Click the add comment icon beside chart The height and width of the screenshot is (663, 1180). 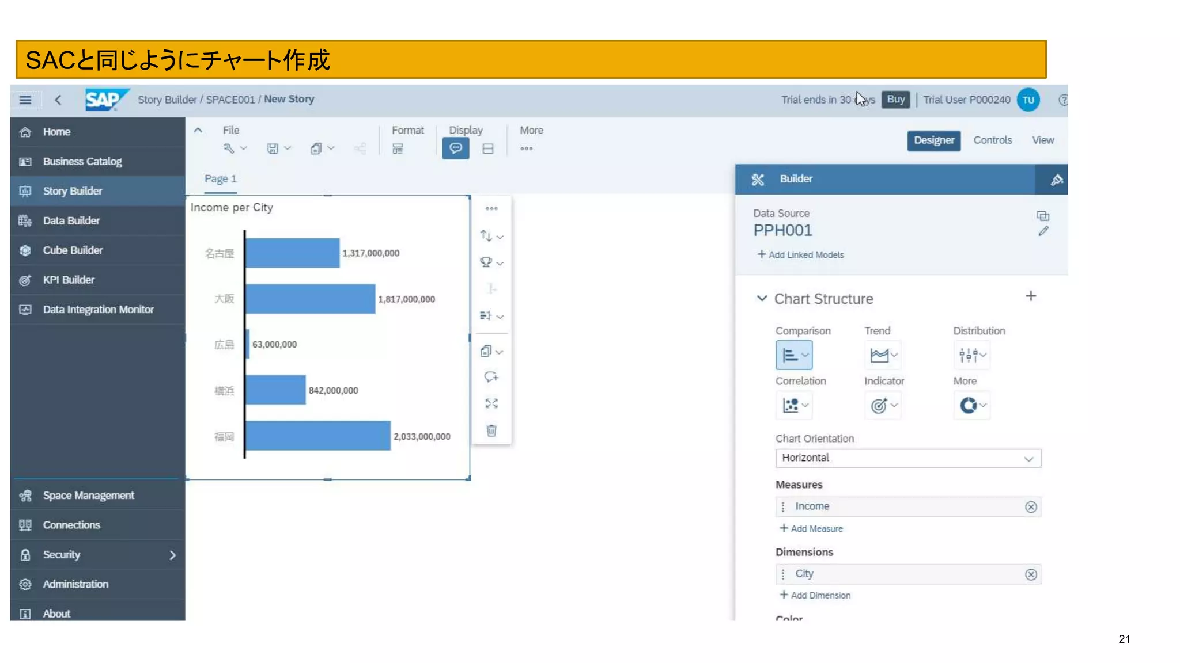pyautogui.click(x=491, y=377)
